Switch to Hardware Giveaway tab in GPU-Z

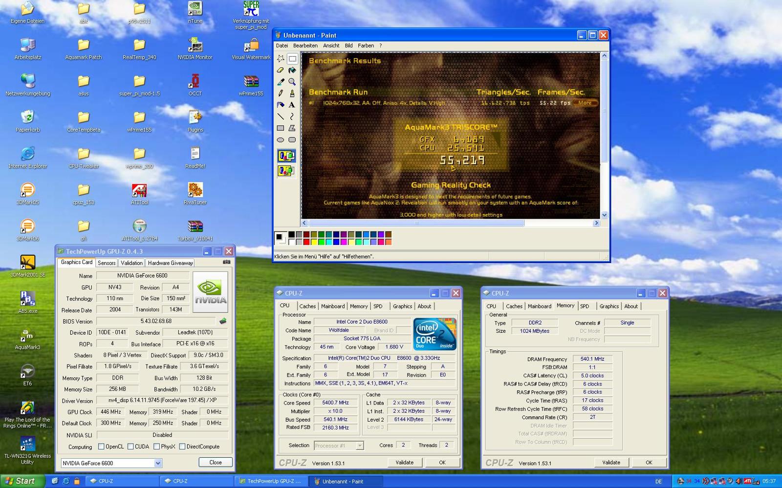(171, 263)
